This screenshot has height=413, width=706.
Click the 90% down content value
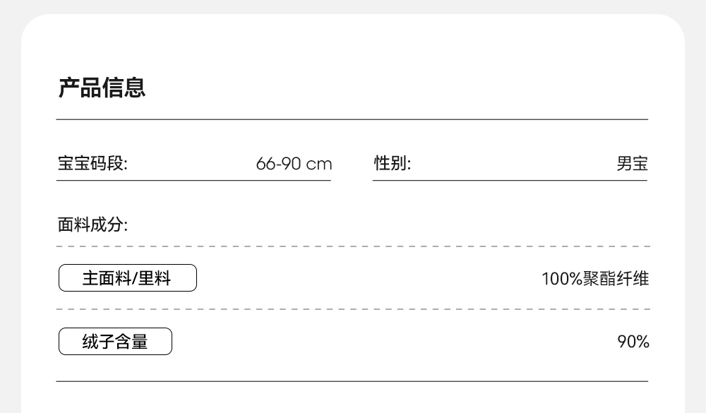coord(633,342)
